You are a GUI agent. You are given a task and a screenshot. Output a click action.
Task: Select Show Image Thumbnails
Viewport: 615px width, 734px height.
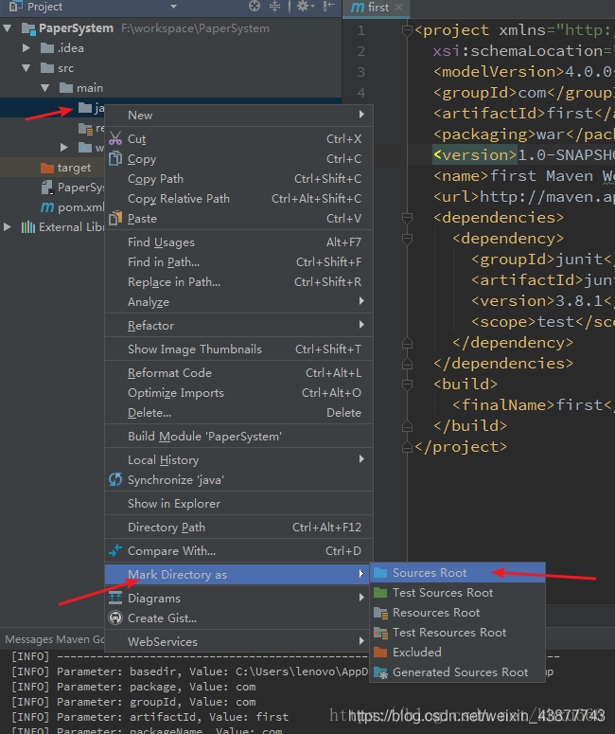point(239,349)
